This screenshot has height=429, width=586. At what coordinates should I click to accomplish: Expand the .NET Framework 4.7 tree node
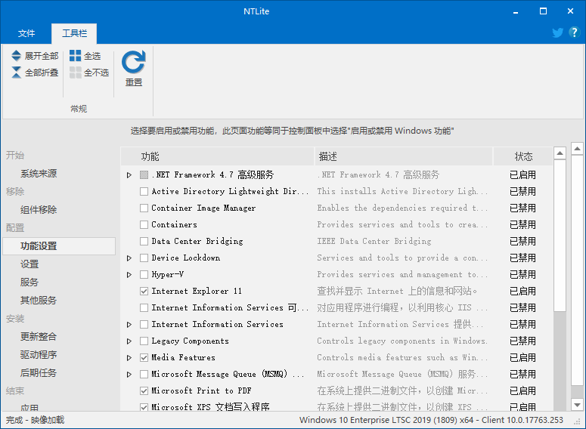coord(129,175)
